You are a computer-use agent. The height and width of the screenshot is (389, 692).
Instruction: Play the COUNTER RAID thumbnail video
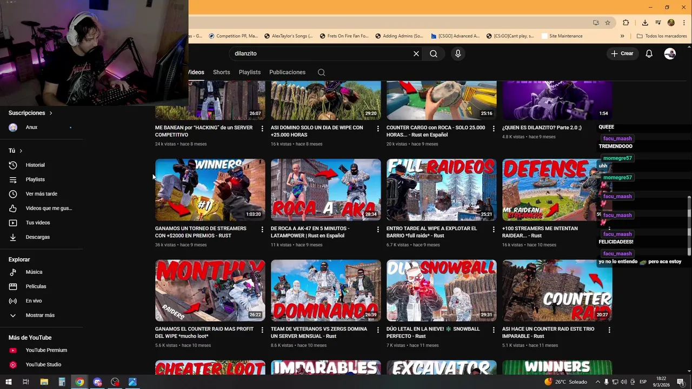[557, 290]
